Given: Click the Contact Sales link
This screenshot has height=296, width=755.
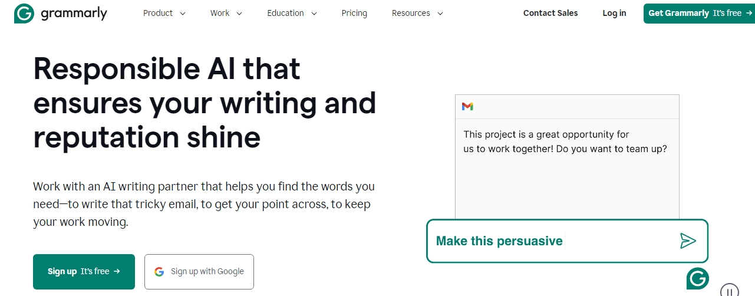Looking at the screenshot, I should pyautogui.click(x=550, y=13).
